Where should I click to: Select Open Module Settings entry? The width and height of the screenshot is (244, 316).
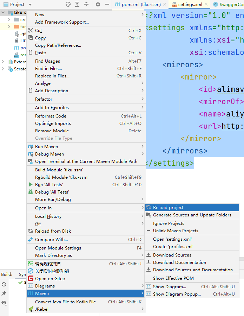(x=86, y=248)
